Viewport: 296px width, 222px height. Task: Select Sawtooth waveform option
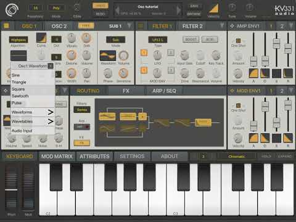click(33, 96)
